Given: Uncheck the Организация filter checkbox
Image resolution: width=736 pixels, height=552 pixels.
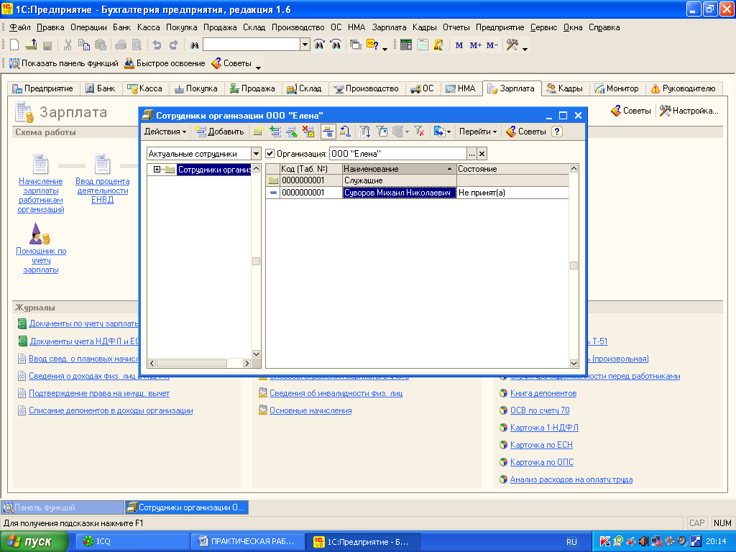Looking at the screenshot, I should (270, 154).
